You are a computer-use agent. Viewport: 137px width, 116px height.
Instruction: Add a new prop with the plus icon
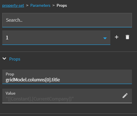tap(117, 37)
